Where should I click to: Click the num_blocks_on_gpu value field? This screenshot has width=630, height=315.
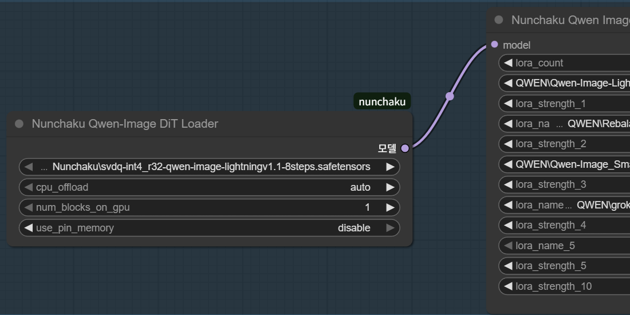click(x=209, y=207)
